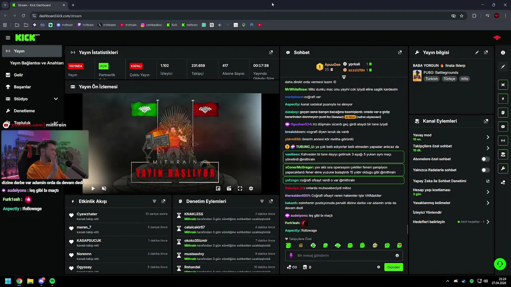
Task: Pop out the Yayın İstatistikleri panel
Action: click(271, 52)
